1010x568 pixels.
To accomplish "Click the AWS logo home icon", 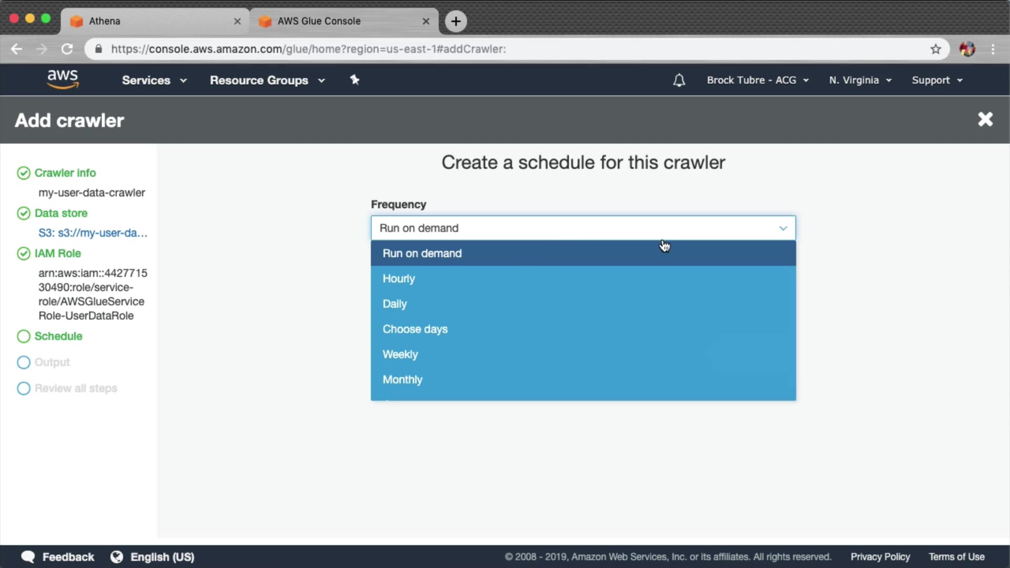I will pos(63,79).
